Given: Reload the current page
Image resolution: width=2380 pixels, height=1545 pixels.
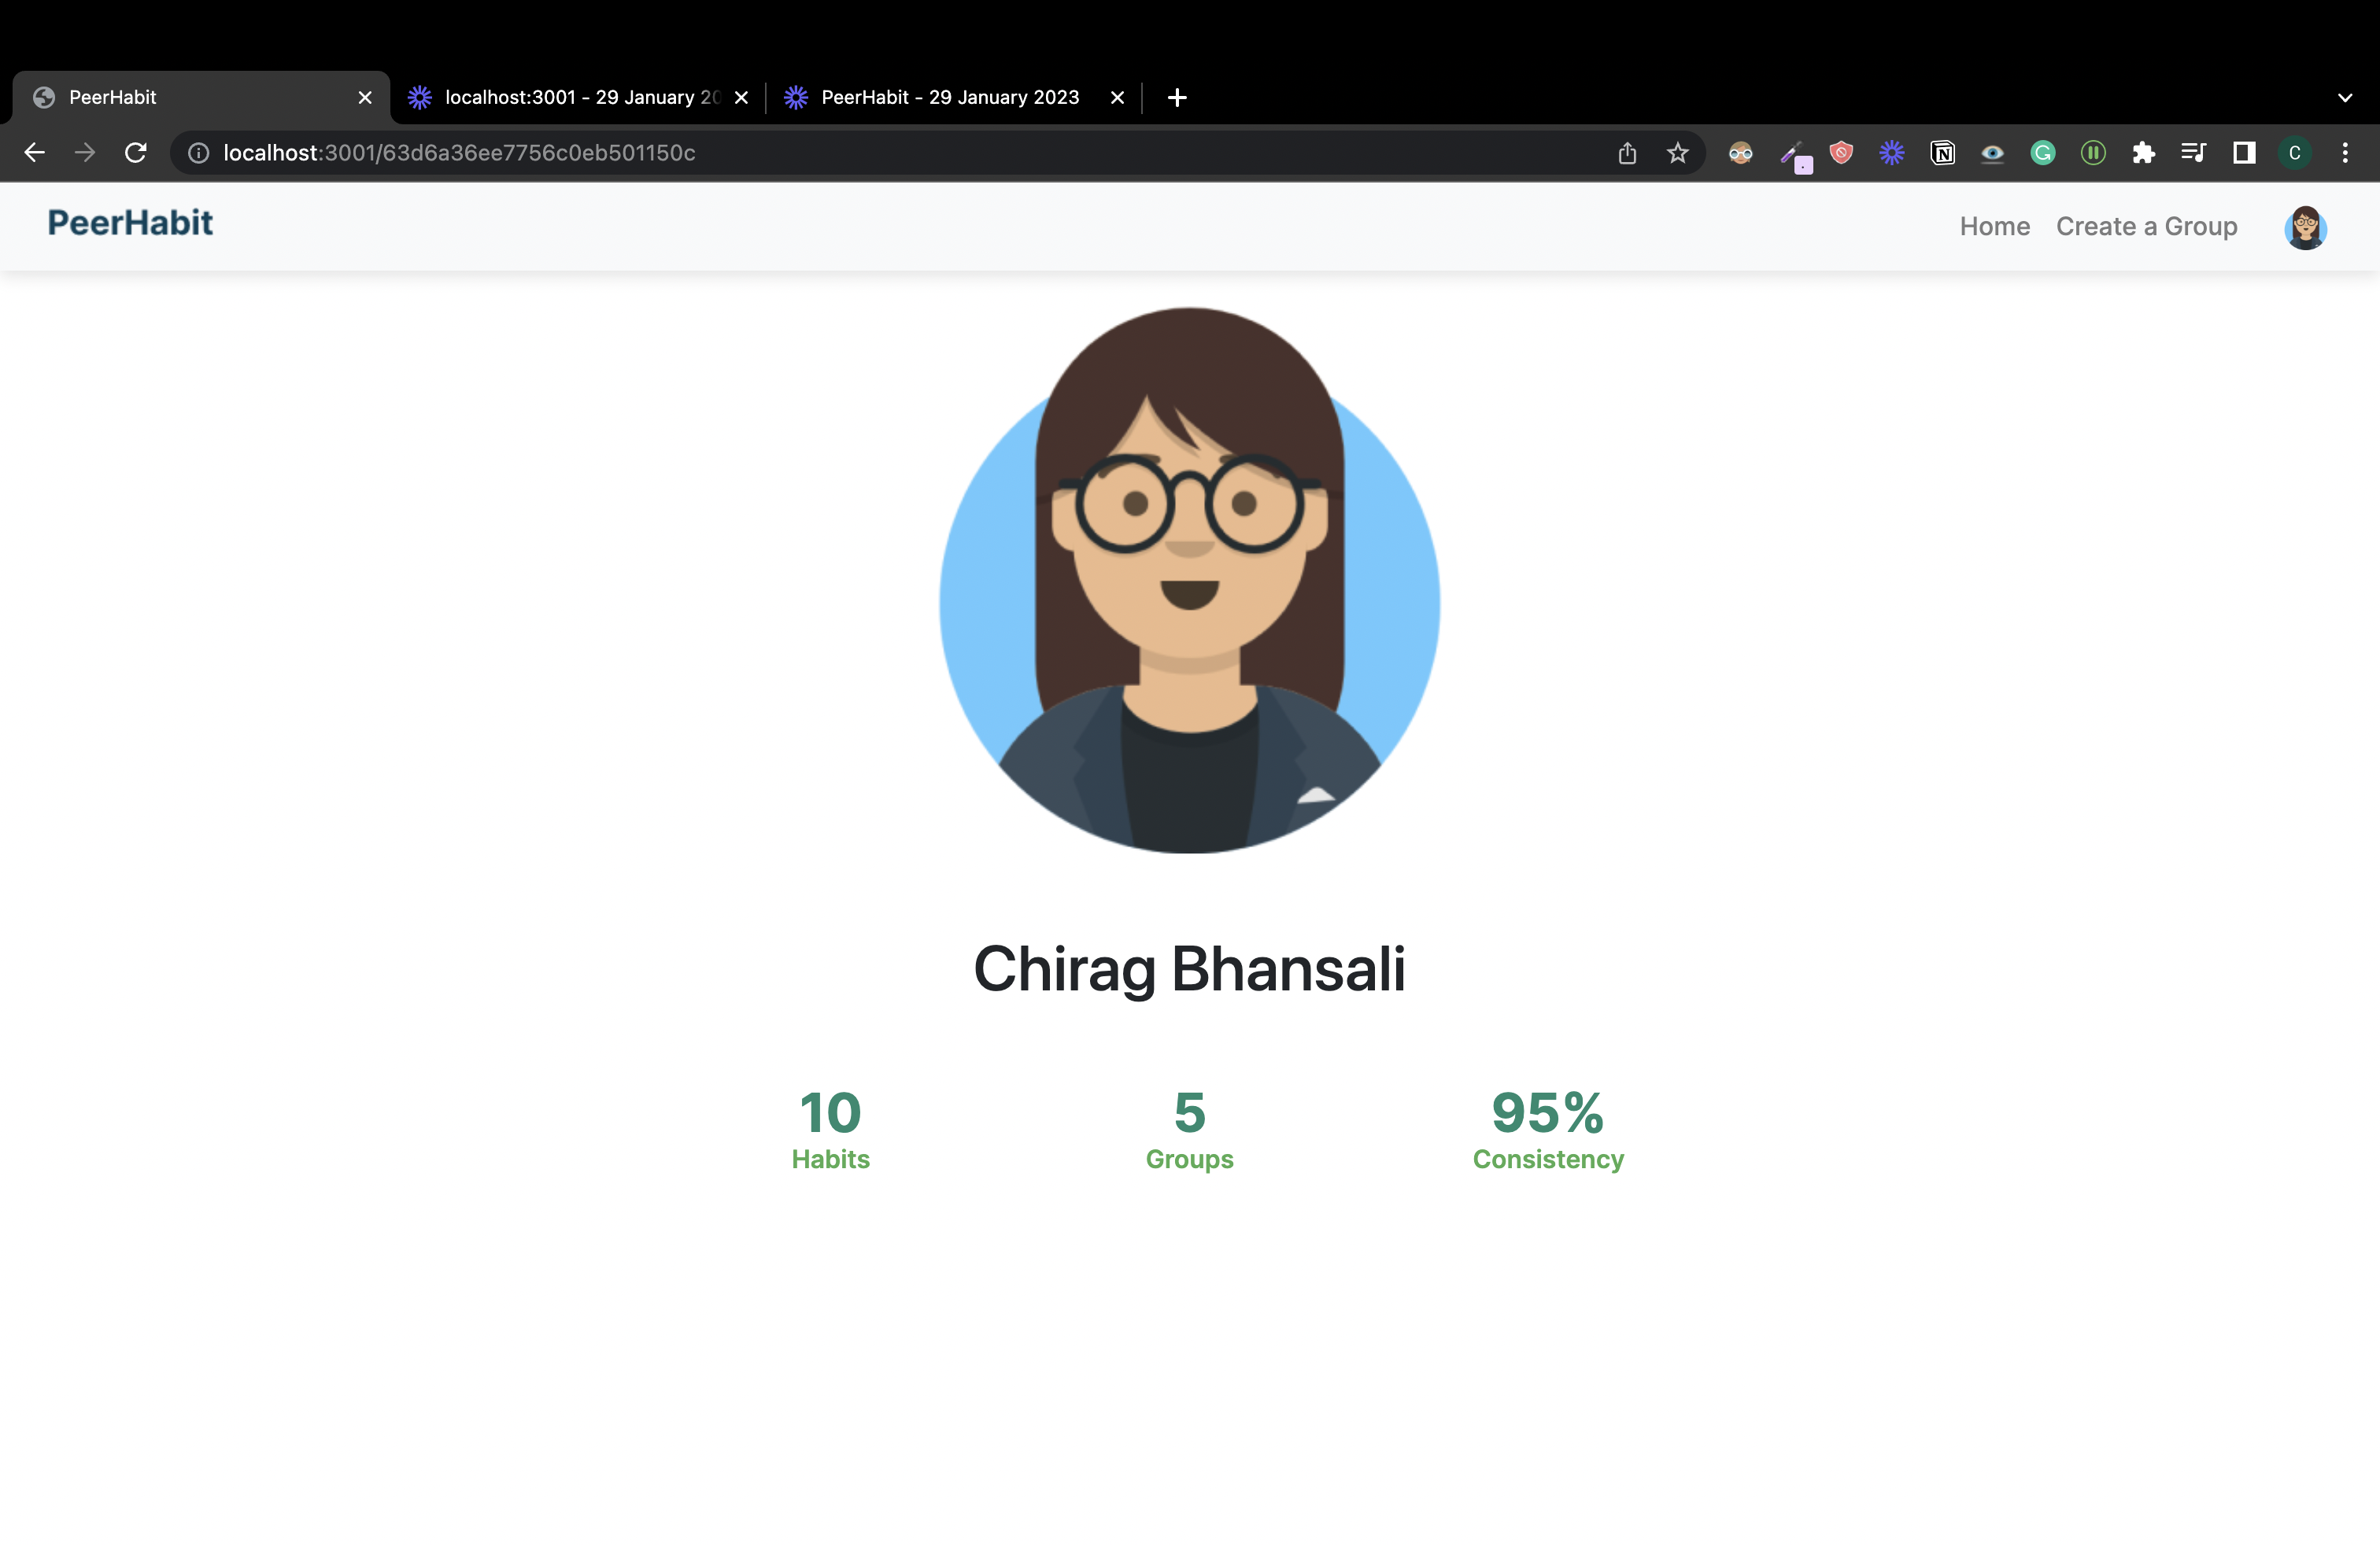Looking at the screenshot, I should pyautogui.click(x=136, y=153).
